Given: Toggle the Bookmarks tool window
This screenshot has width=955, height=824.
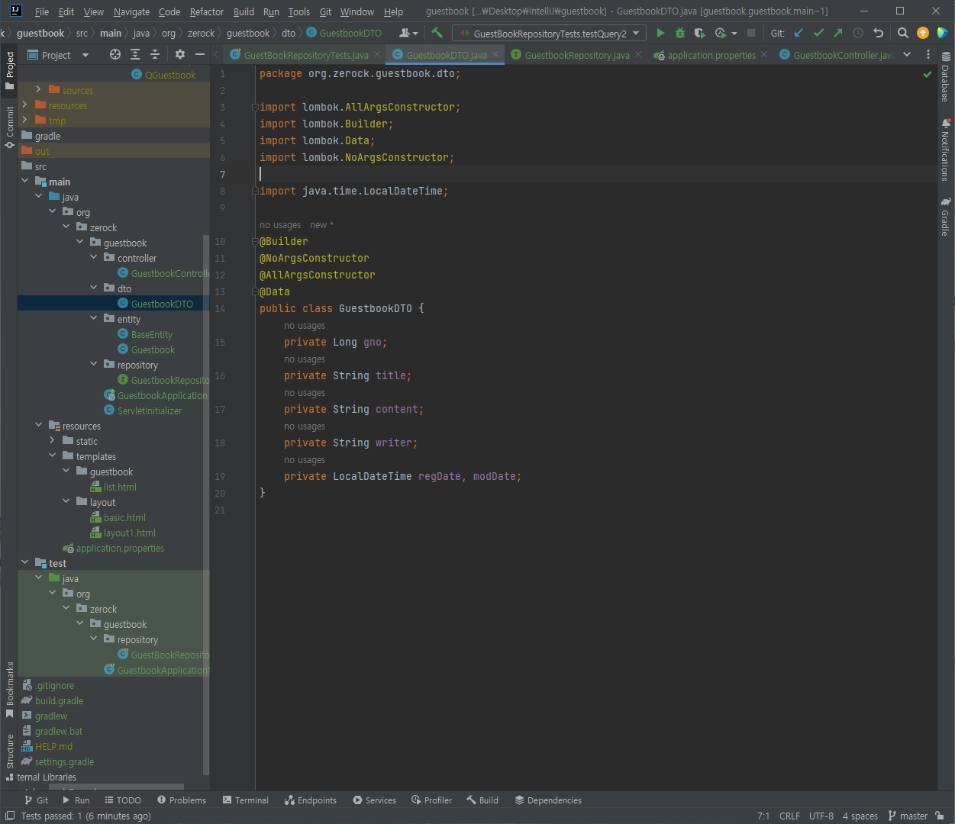Looking at the screenshot, I should coord(9,689).
